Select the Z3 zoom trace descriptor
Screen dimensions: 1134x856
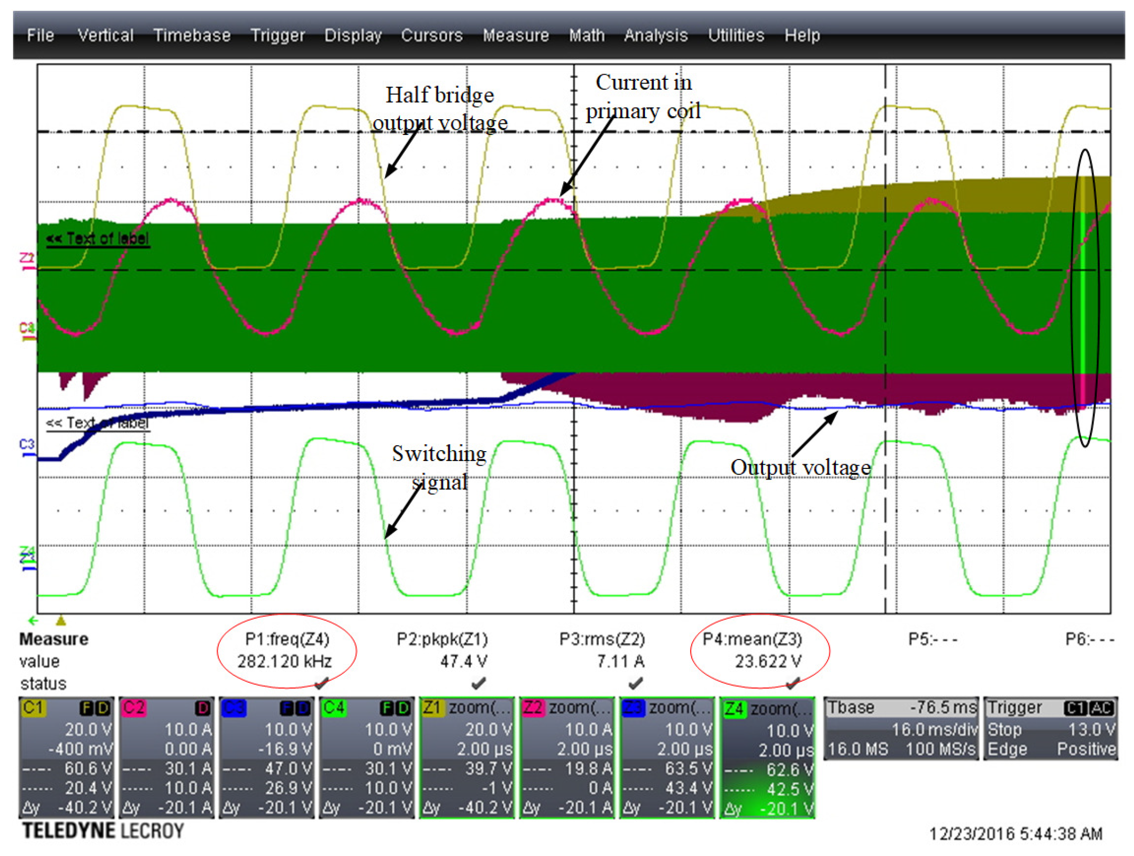point(667,757)
